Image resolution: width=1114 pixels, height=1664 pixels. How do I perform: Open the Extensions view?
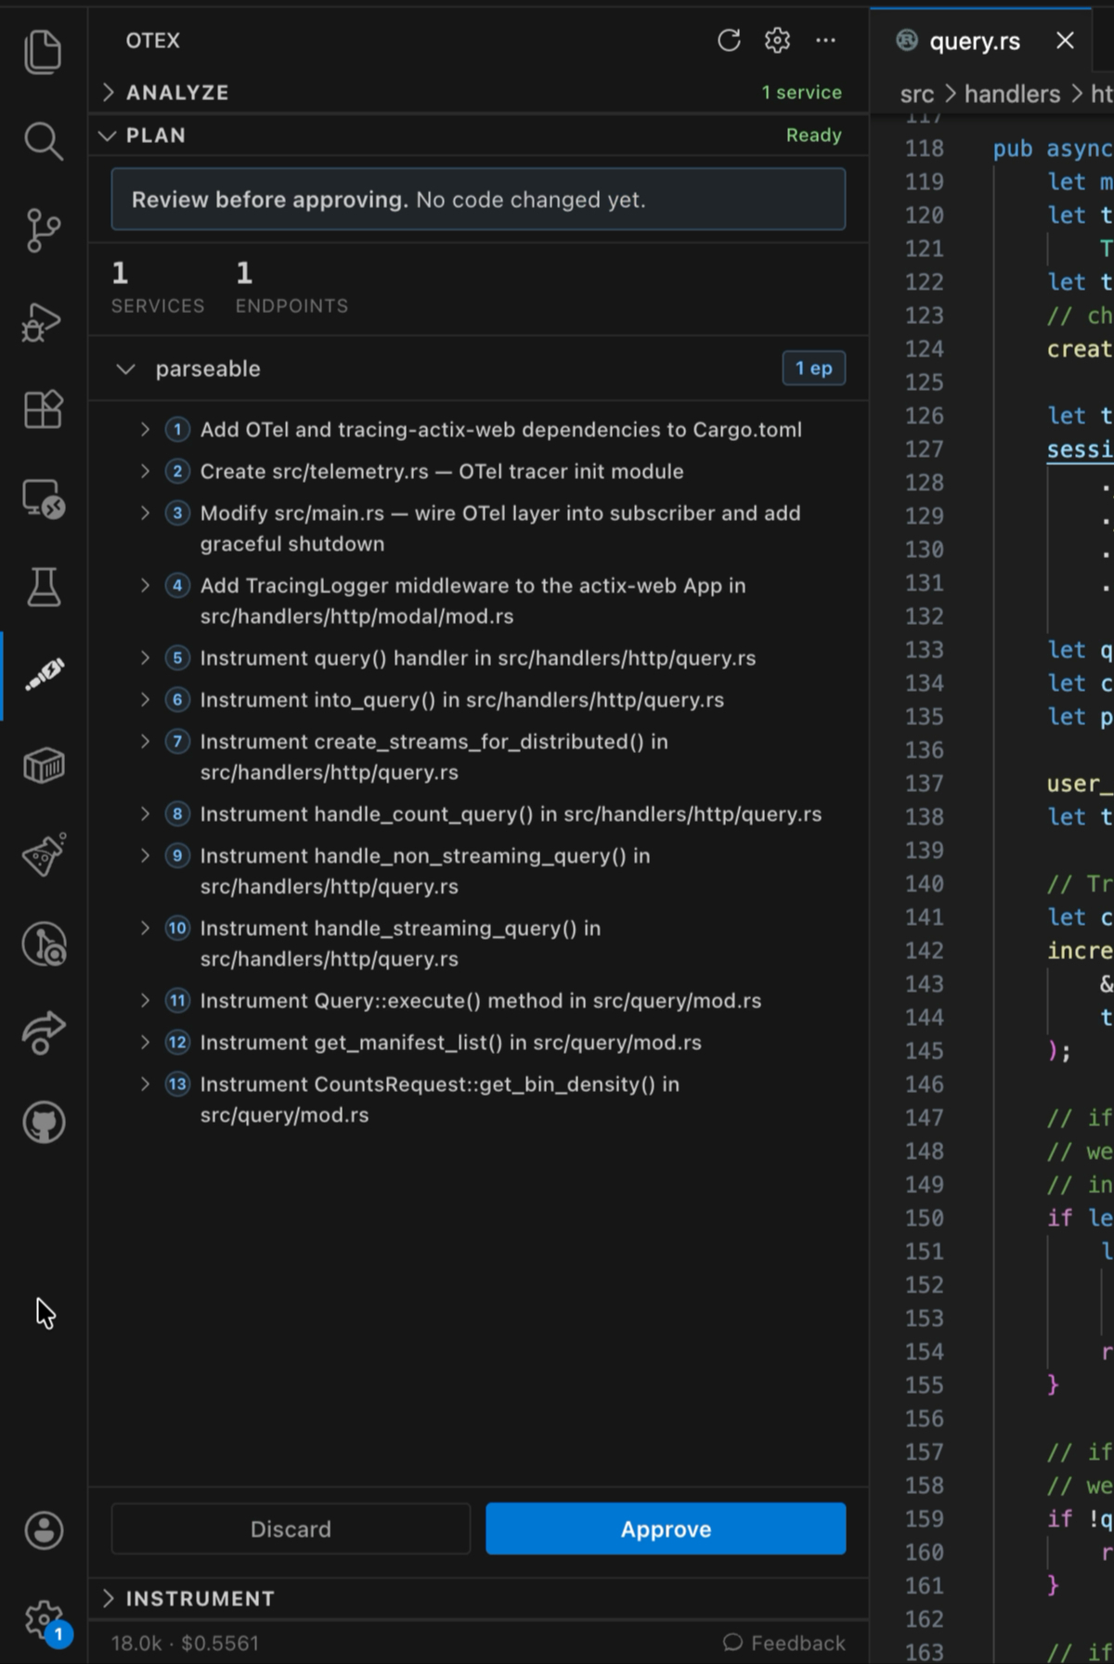click(43, 409)
